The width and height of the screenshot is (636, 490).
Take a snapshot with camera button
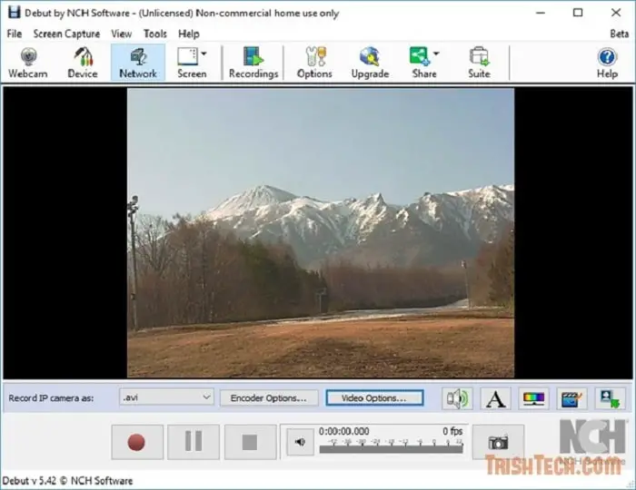498,442
